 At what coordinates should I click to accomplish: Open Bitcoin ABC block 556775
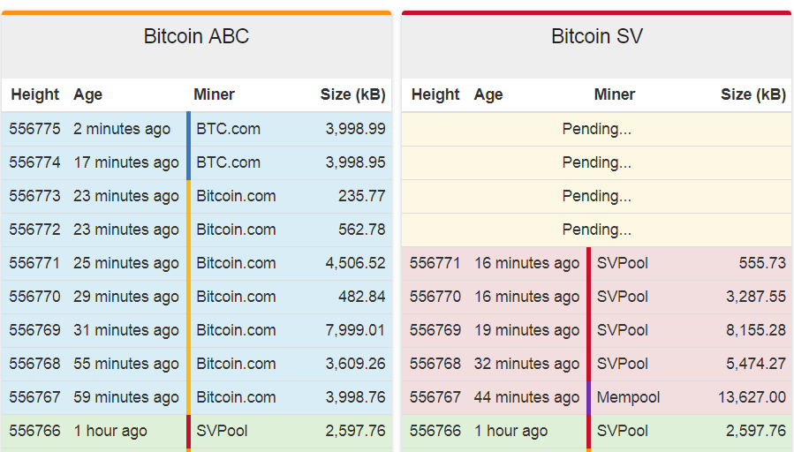click(35, 129)
